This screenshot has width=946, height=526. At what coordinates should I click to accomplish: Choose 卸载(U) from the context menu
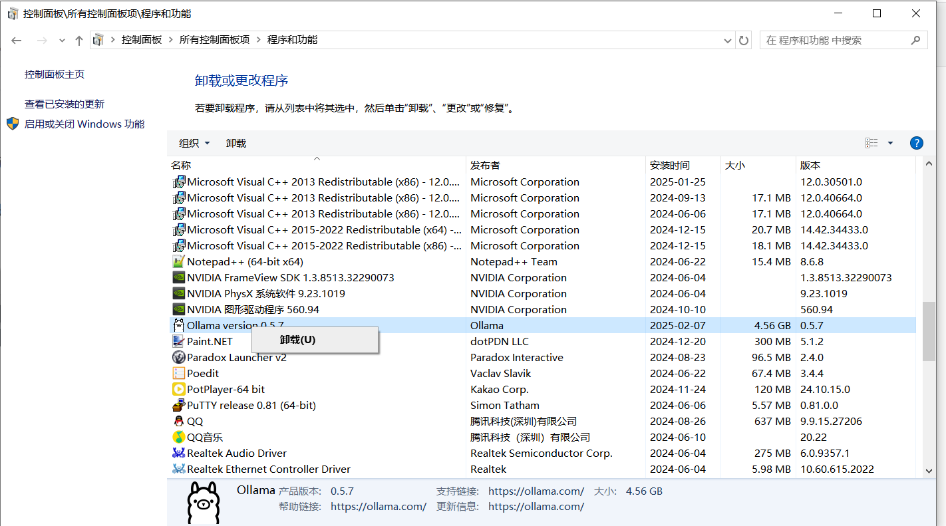tap(315, 340)
